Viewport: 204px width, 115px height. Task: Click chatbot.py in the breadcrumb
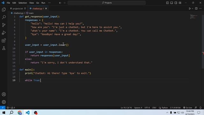pos(18,13)
